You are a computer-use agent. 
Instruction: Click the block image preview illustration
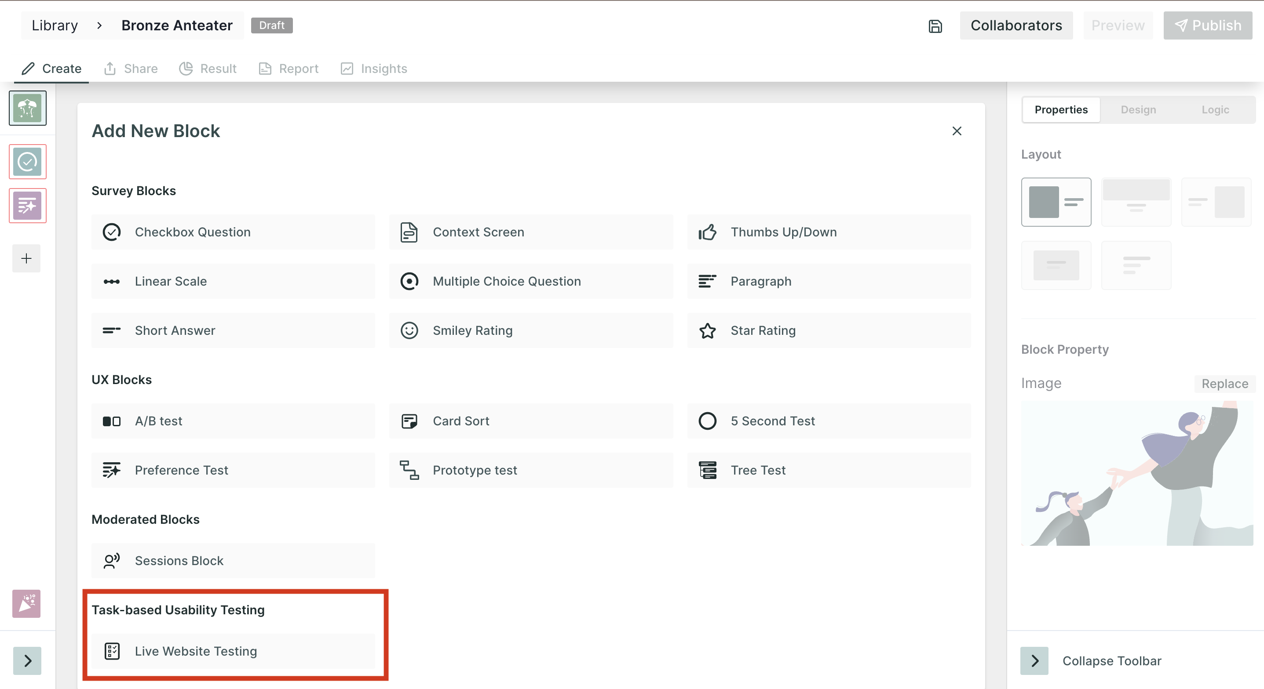[1137, 473]
